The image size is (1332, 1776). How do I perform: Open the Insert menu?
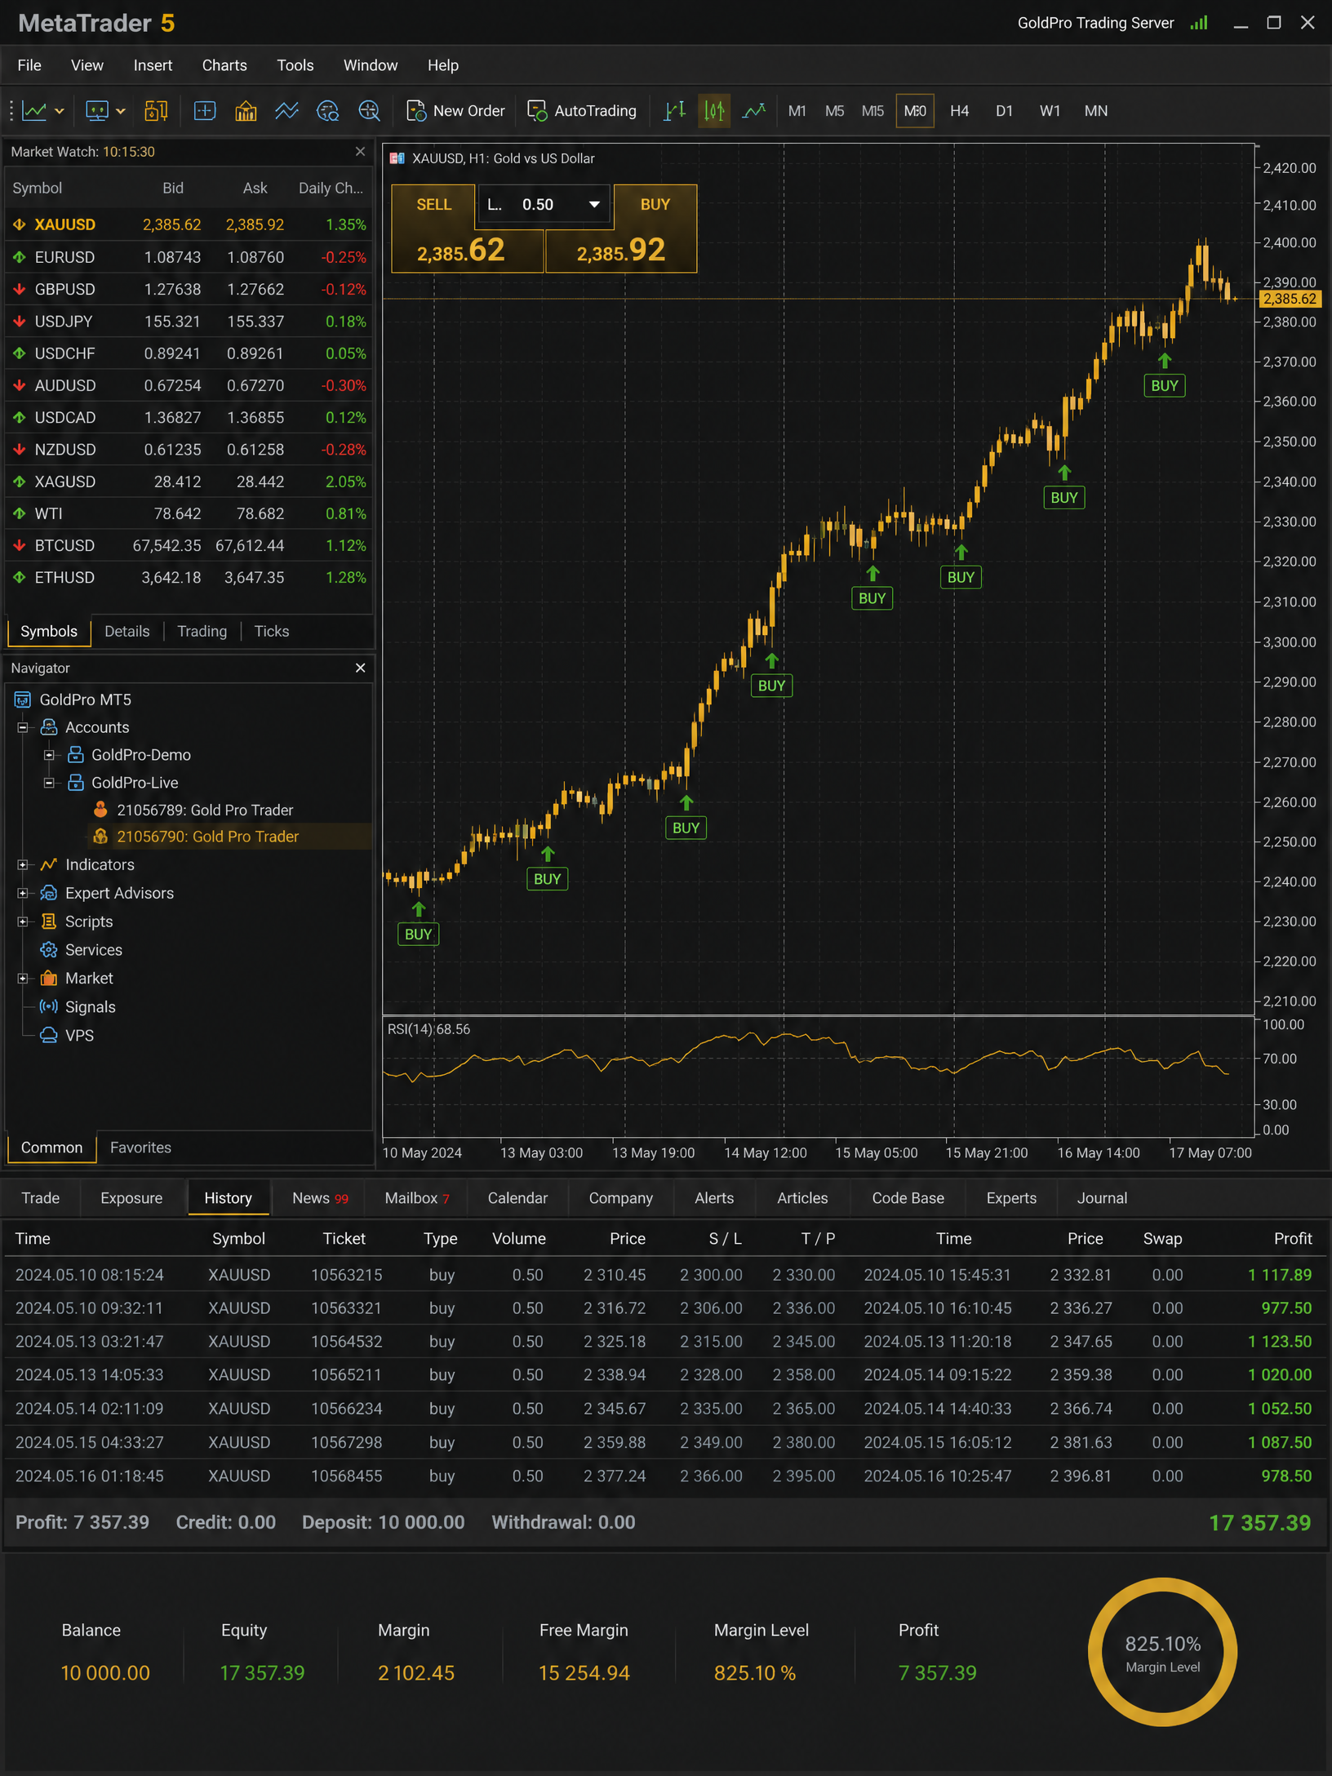(153, 65)
